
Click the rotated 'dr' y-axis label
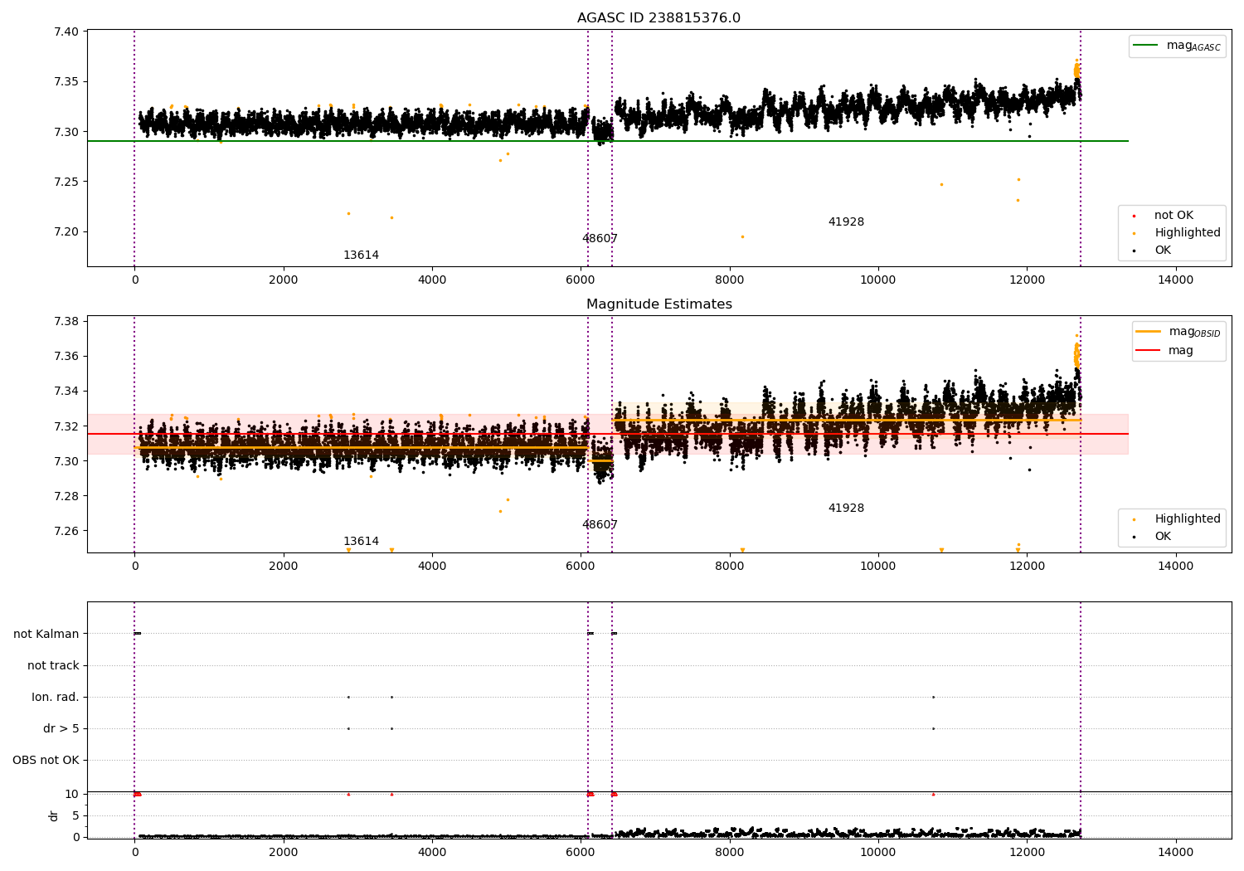54,815
